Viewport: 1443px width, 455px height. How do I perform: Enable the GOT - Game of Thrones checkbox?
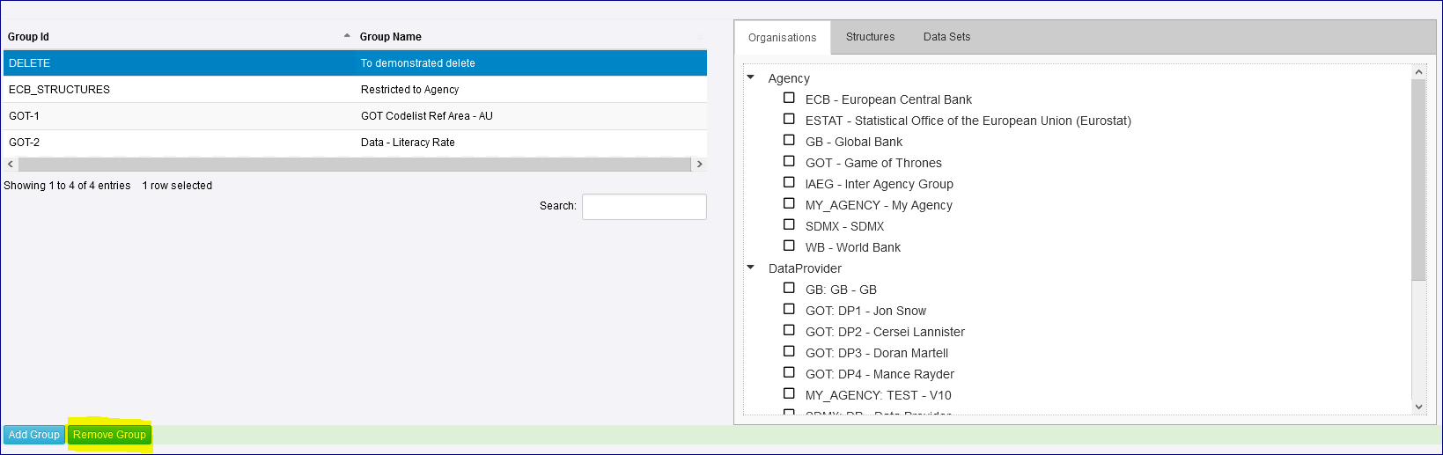[789, 162]
